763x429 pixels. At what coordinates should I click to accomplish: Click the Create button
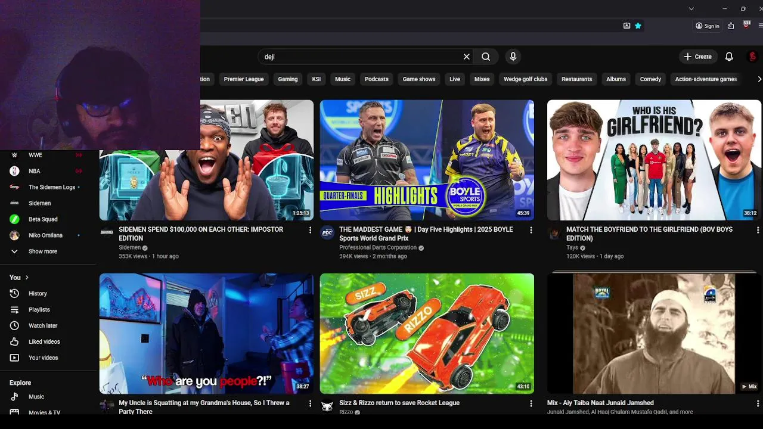[697, 57]
